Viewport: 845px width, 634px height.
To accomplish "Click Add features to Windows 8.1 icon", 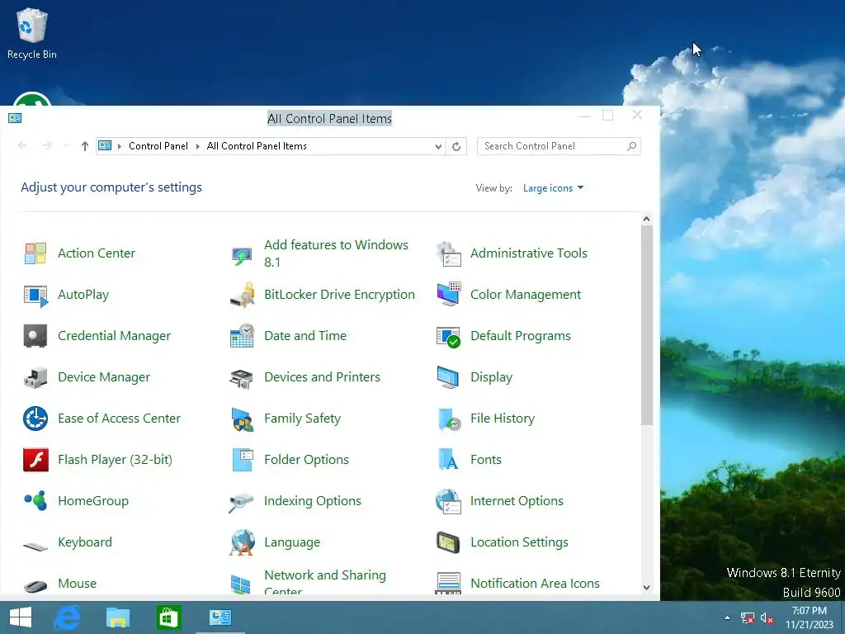I will click(242, 254).
